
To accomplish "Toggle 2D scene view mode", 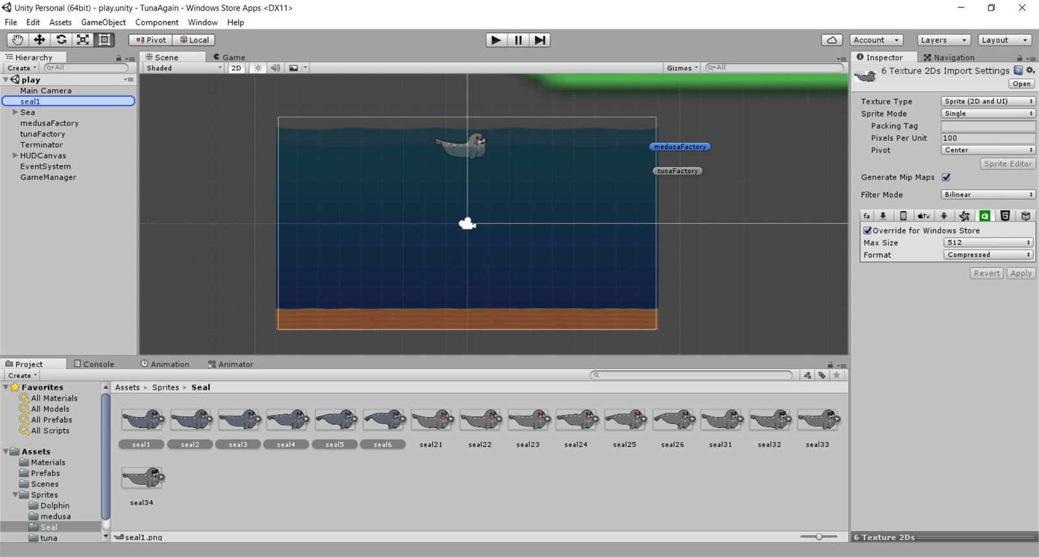I will pyautogui.click(x=236, y=68).
